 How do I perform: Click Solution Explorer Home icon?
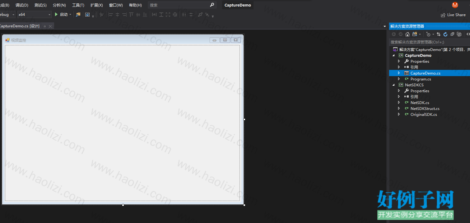coord(407,34)
